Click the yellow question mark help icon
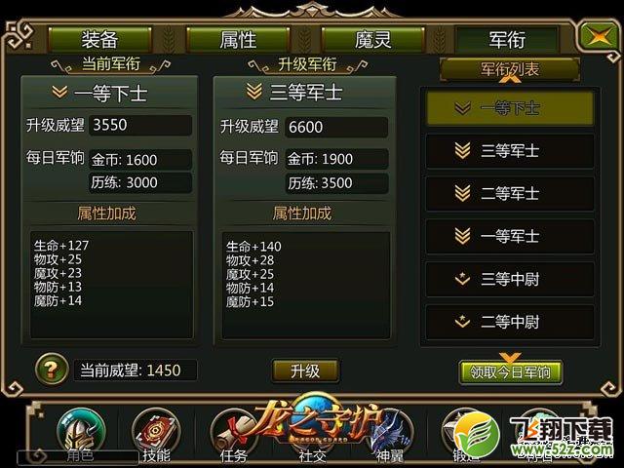The width and height of the screenshot is (624, 468). point(52,369)
